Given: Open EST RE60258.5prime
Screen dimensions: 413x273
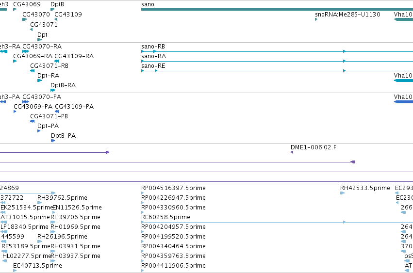Looking at the screenshot, I should (165, 217).
